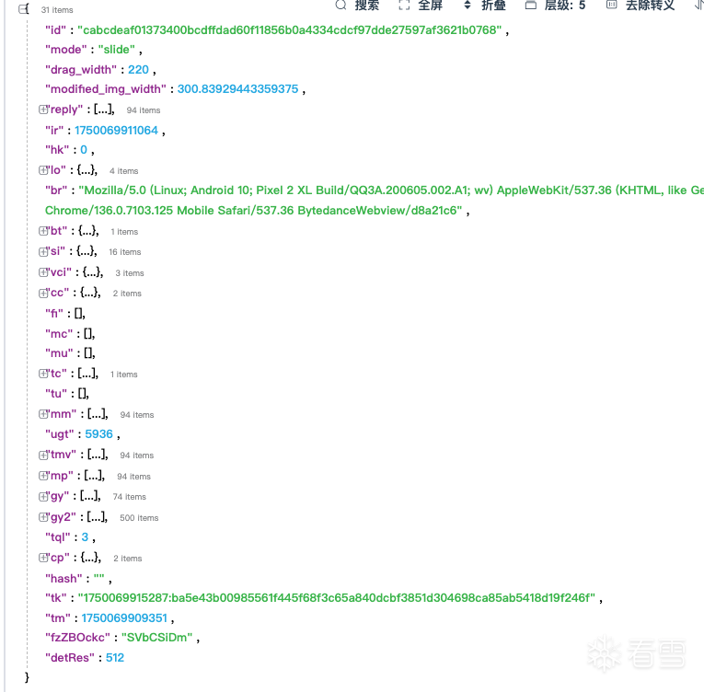Click the "3 items" count label
This screenshot has width=704, height=692.
130,273
